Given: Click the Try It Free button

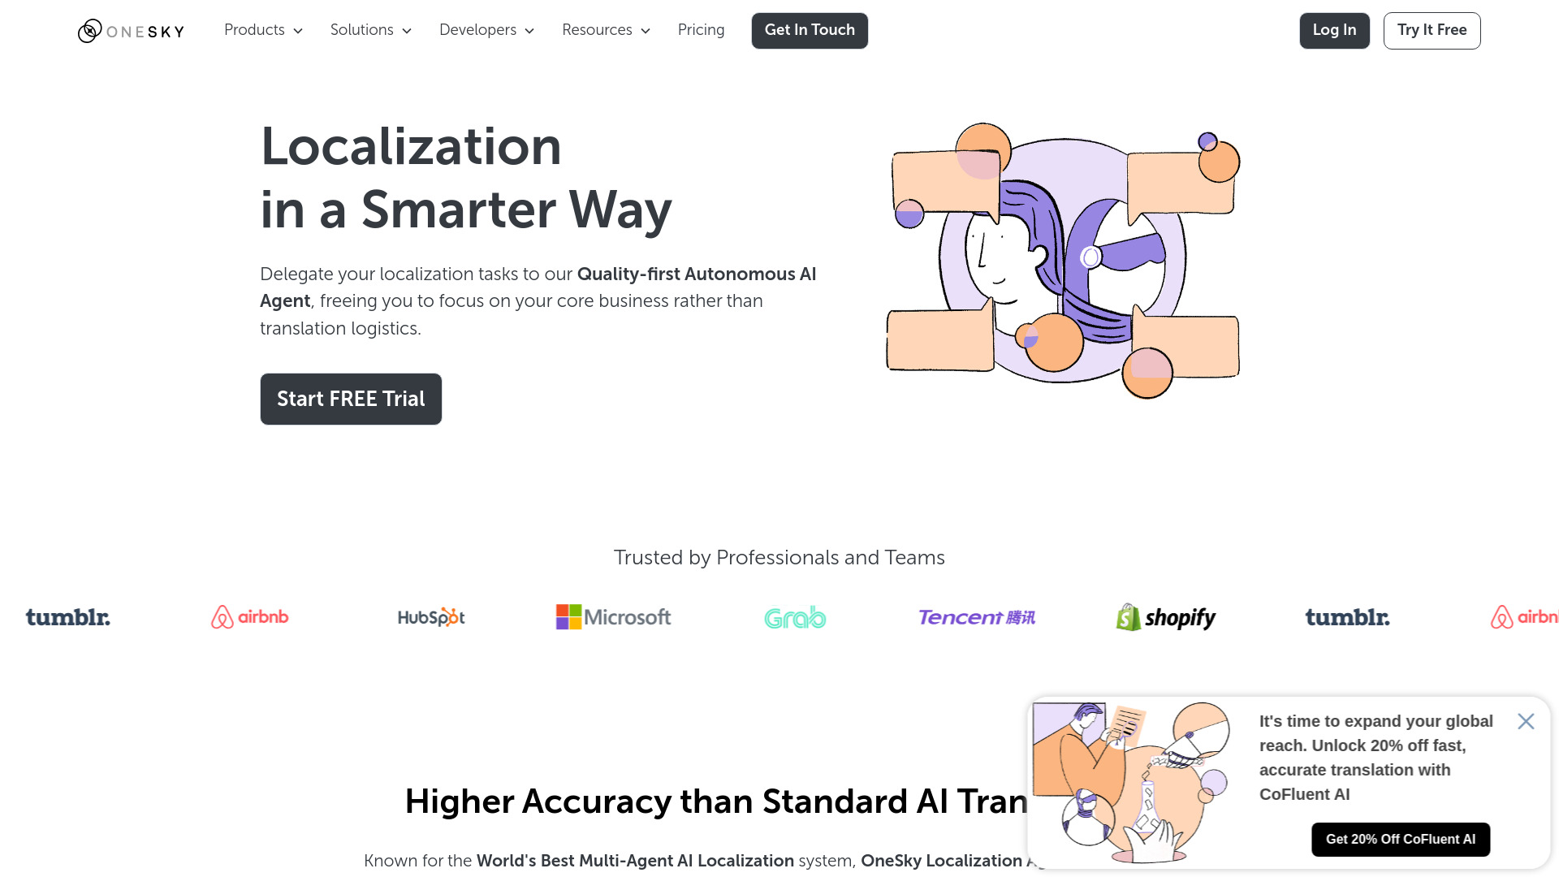Looking at the screenshot, I should tap(1432, 30).
